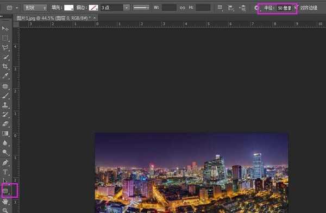Expand the toolbar using double-arrow at top

tap(2, 16)
